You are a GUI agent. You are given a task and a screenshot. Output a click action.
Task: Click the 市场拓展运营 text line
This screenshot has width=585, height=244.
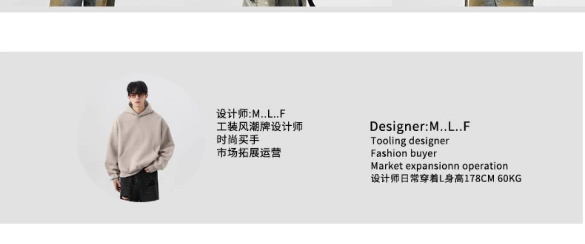pos(248,152)
